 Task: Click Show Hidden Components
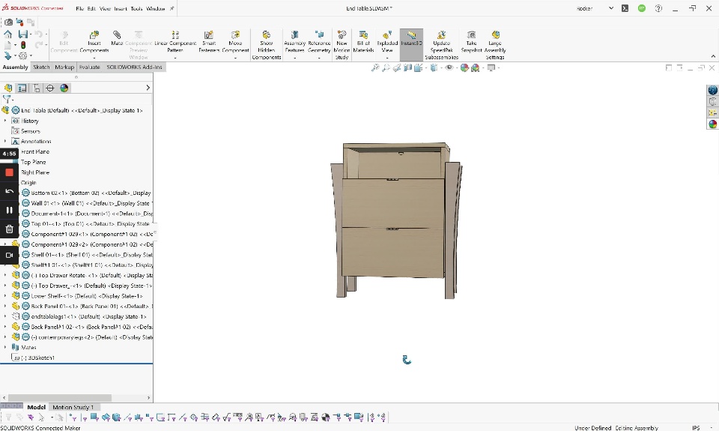pos(267,45)
